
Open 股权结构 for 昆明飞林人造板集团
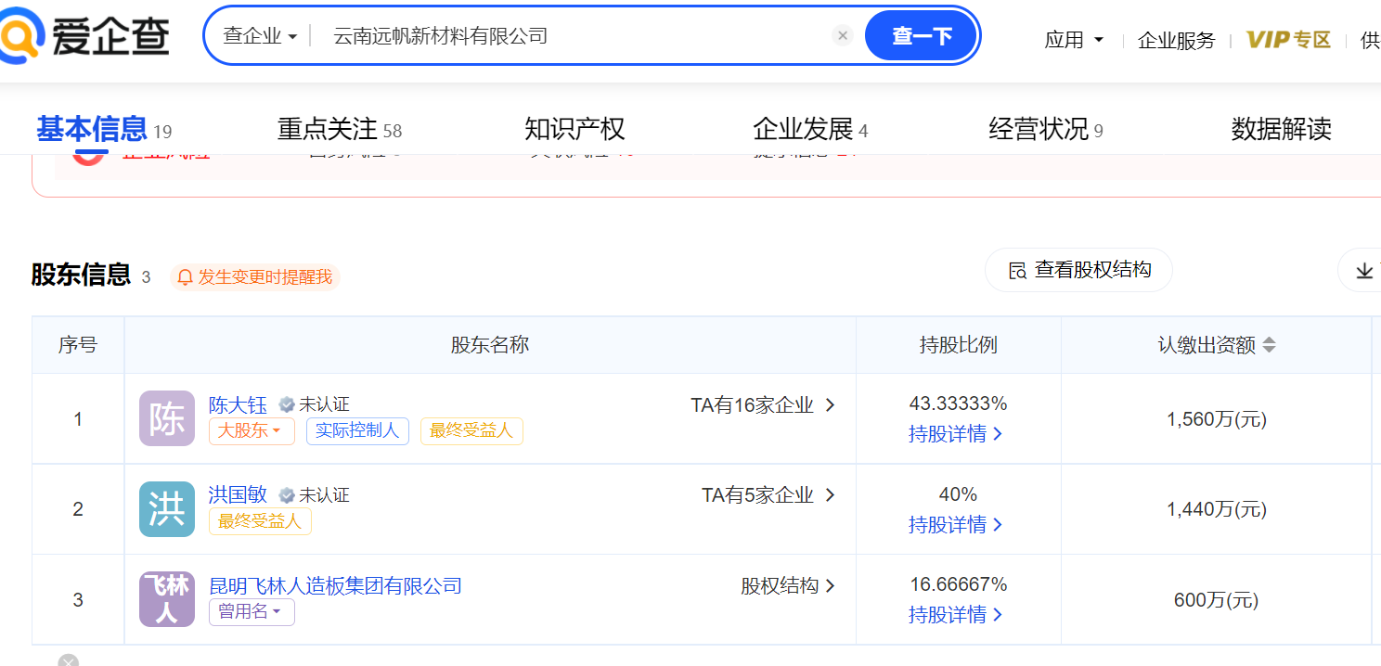(788, 586)
